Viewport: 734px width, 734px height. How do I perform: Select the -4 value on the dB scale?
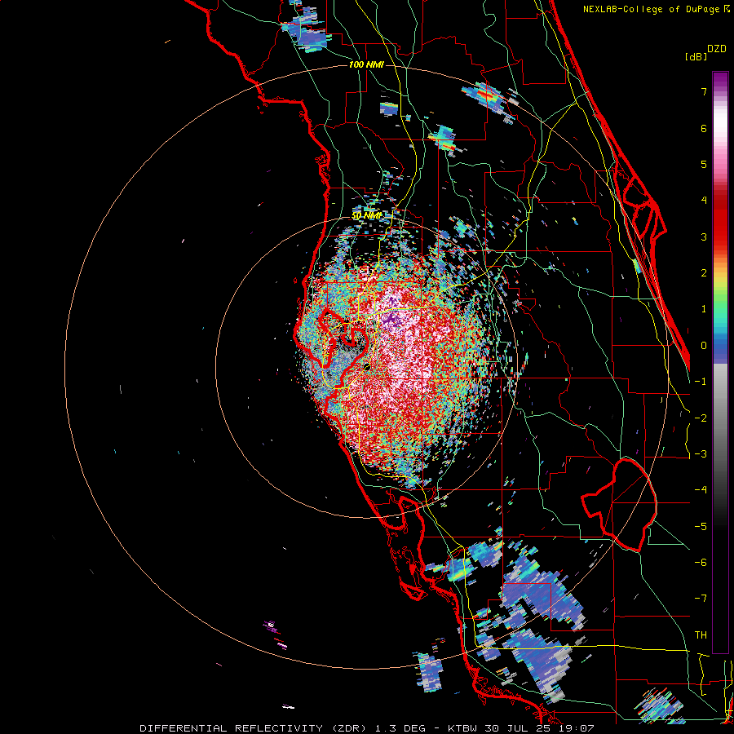[x=701, y=490]
